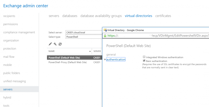Image resolution: width=209 pixels, height=107 pixels.
Task: Open database availability groups tab
Action: pyautogui.click(x=101, y=16)
